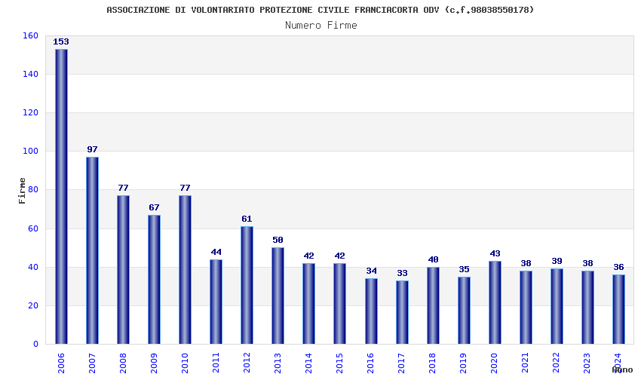Screen dimensions: 641x377
Task: Click the 0 y-axis tick
Action: point(36,345)
